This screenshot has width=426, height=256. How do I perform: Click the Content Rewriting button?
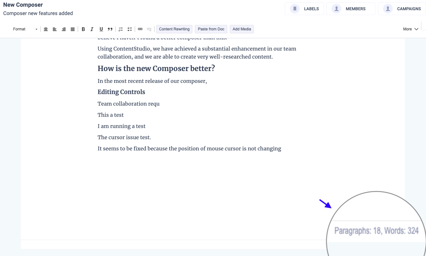point(174,29)
